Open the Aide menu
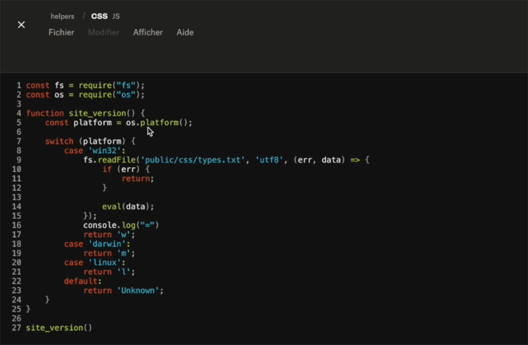This screenshot has height=345, width=528. tap(185, 33)
